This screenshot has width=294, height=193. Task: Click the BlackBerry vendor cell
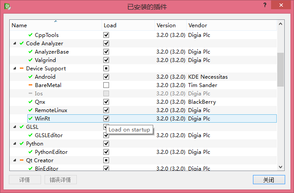[x=202, y=102]
